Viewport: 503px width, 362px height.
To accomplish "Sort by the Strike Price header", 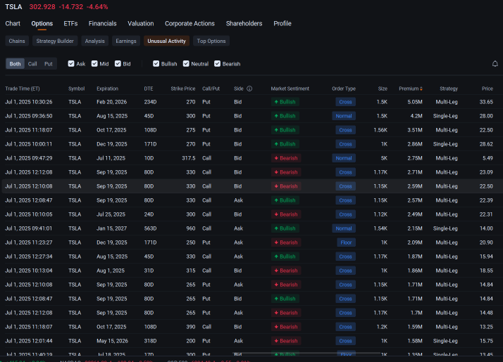I will (183, 89).
